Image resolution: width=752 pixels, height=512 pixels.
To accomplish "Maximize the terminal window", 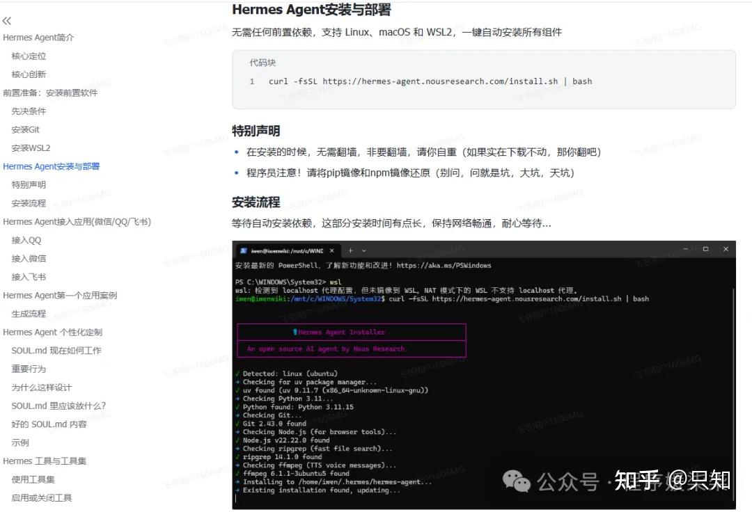I will pyautogui.click(x=705, y=249).
